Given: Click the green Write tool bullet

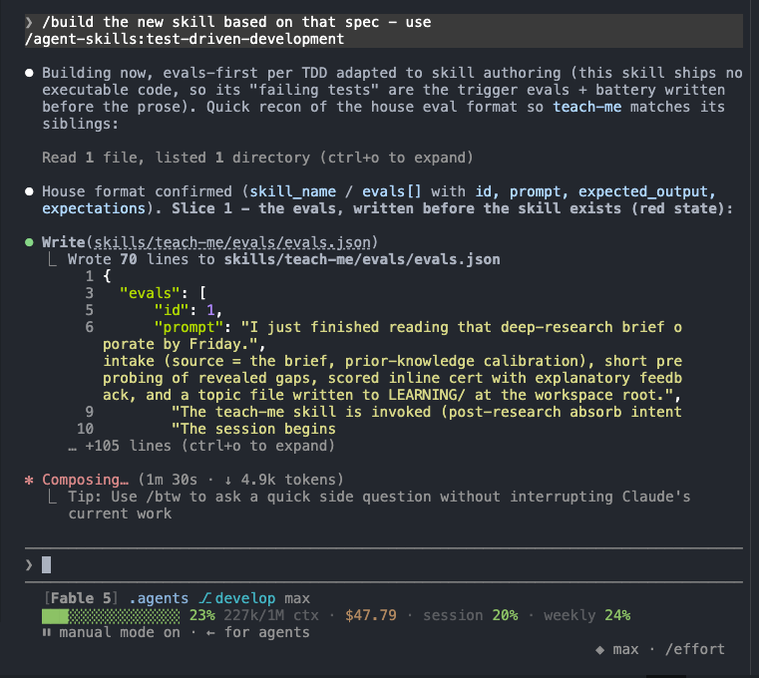Looking at the screenshot, I should tap(29, 242).
